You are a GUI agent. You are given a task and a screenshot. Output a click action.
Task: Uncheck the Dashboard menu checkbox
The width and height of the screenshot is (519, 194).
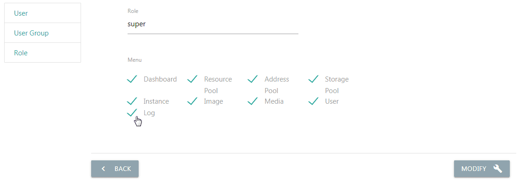[132, 79]
